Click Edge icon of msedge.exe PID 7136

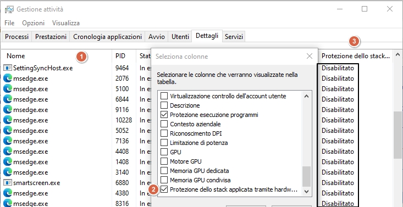pos(8,141)
